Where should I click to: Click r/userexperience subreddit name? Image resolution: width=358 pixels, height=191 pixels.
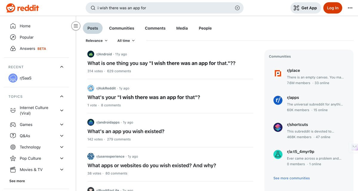pyautogui.click(x=110, y=156)
